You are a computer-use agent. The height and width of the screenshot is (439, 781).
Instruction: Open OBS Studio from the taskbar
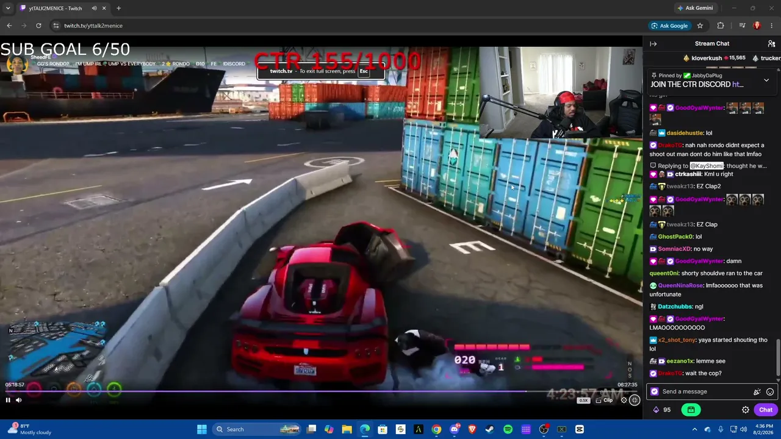(544, 429)
